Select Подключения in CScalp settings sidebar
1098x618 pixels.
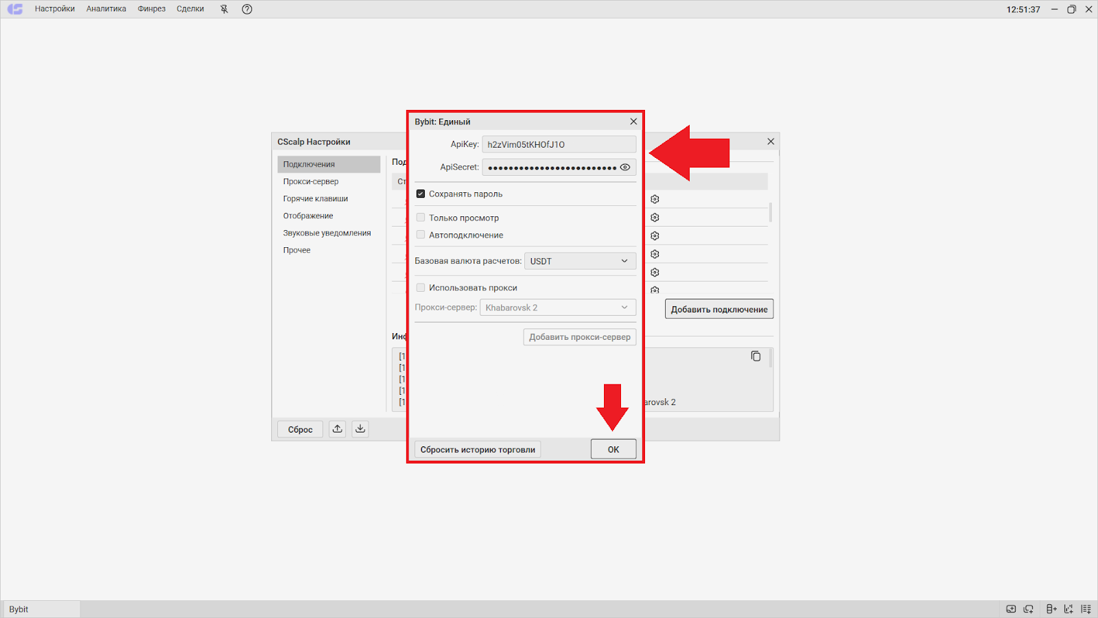pos(329,164)
